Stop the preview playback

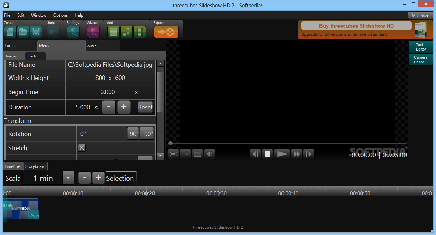267,154
